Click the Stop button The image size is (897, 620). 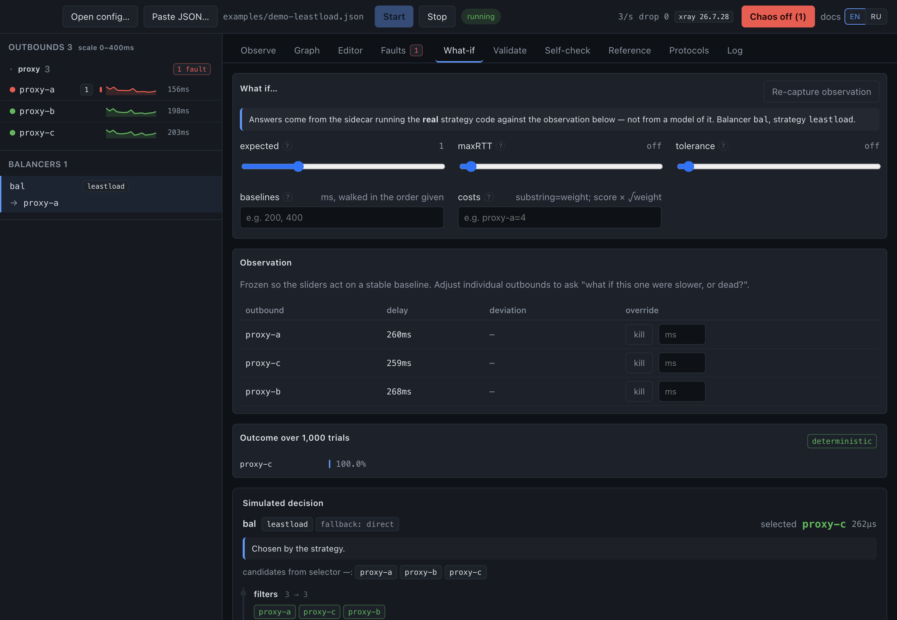437,17
